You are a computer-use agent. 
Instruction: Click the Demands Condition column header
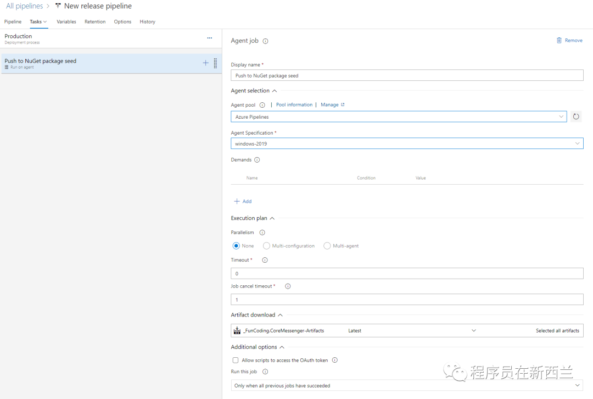tap(366, 178)
